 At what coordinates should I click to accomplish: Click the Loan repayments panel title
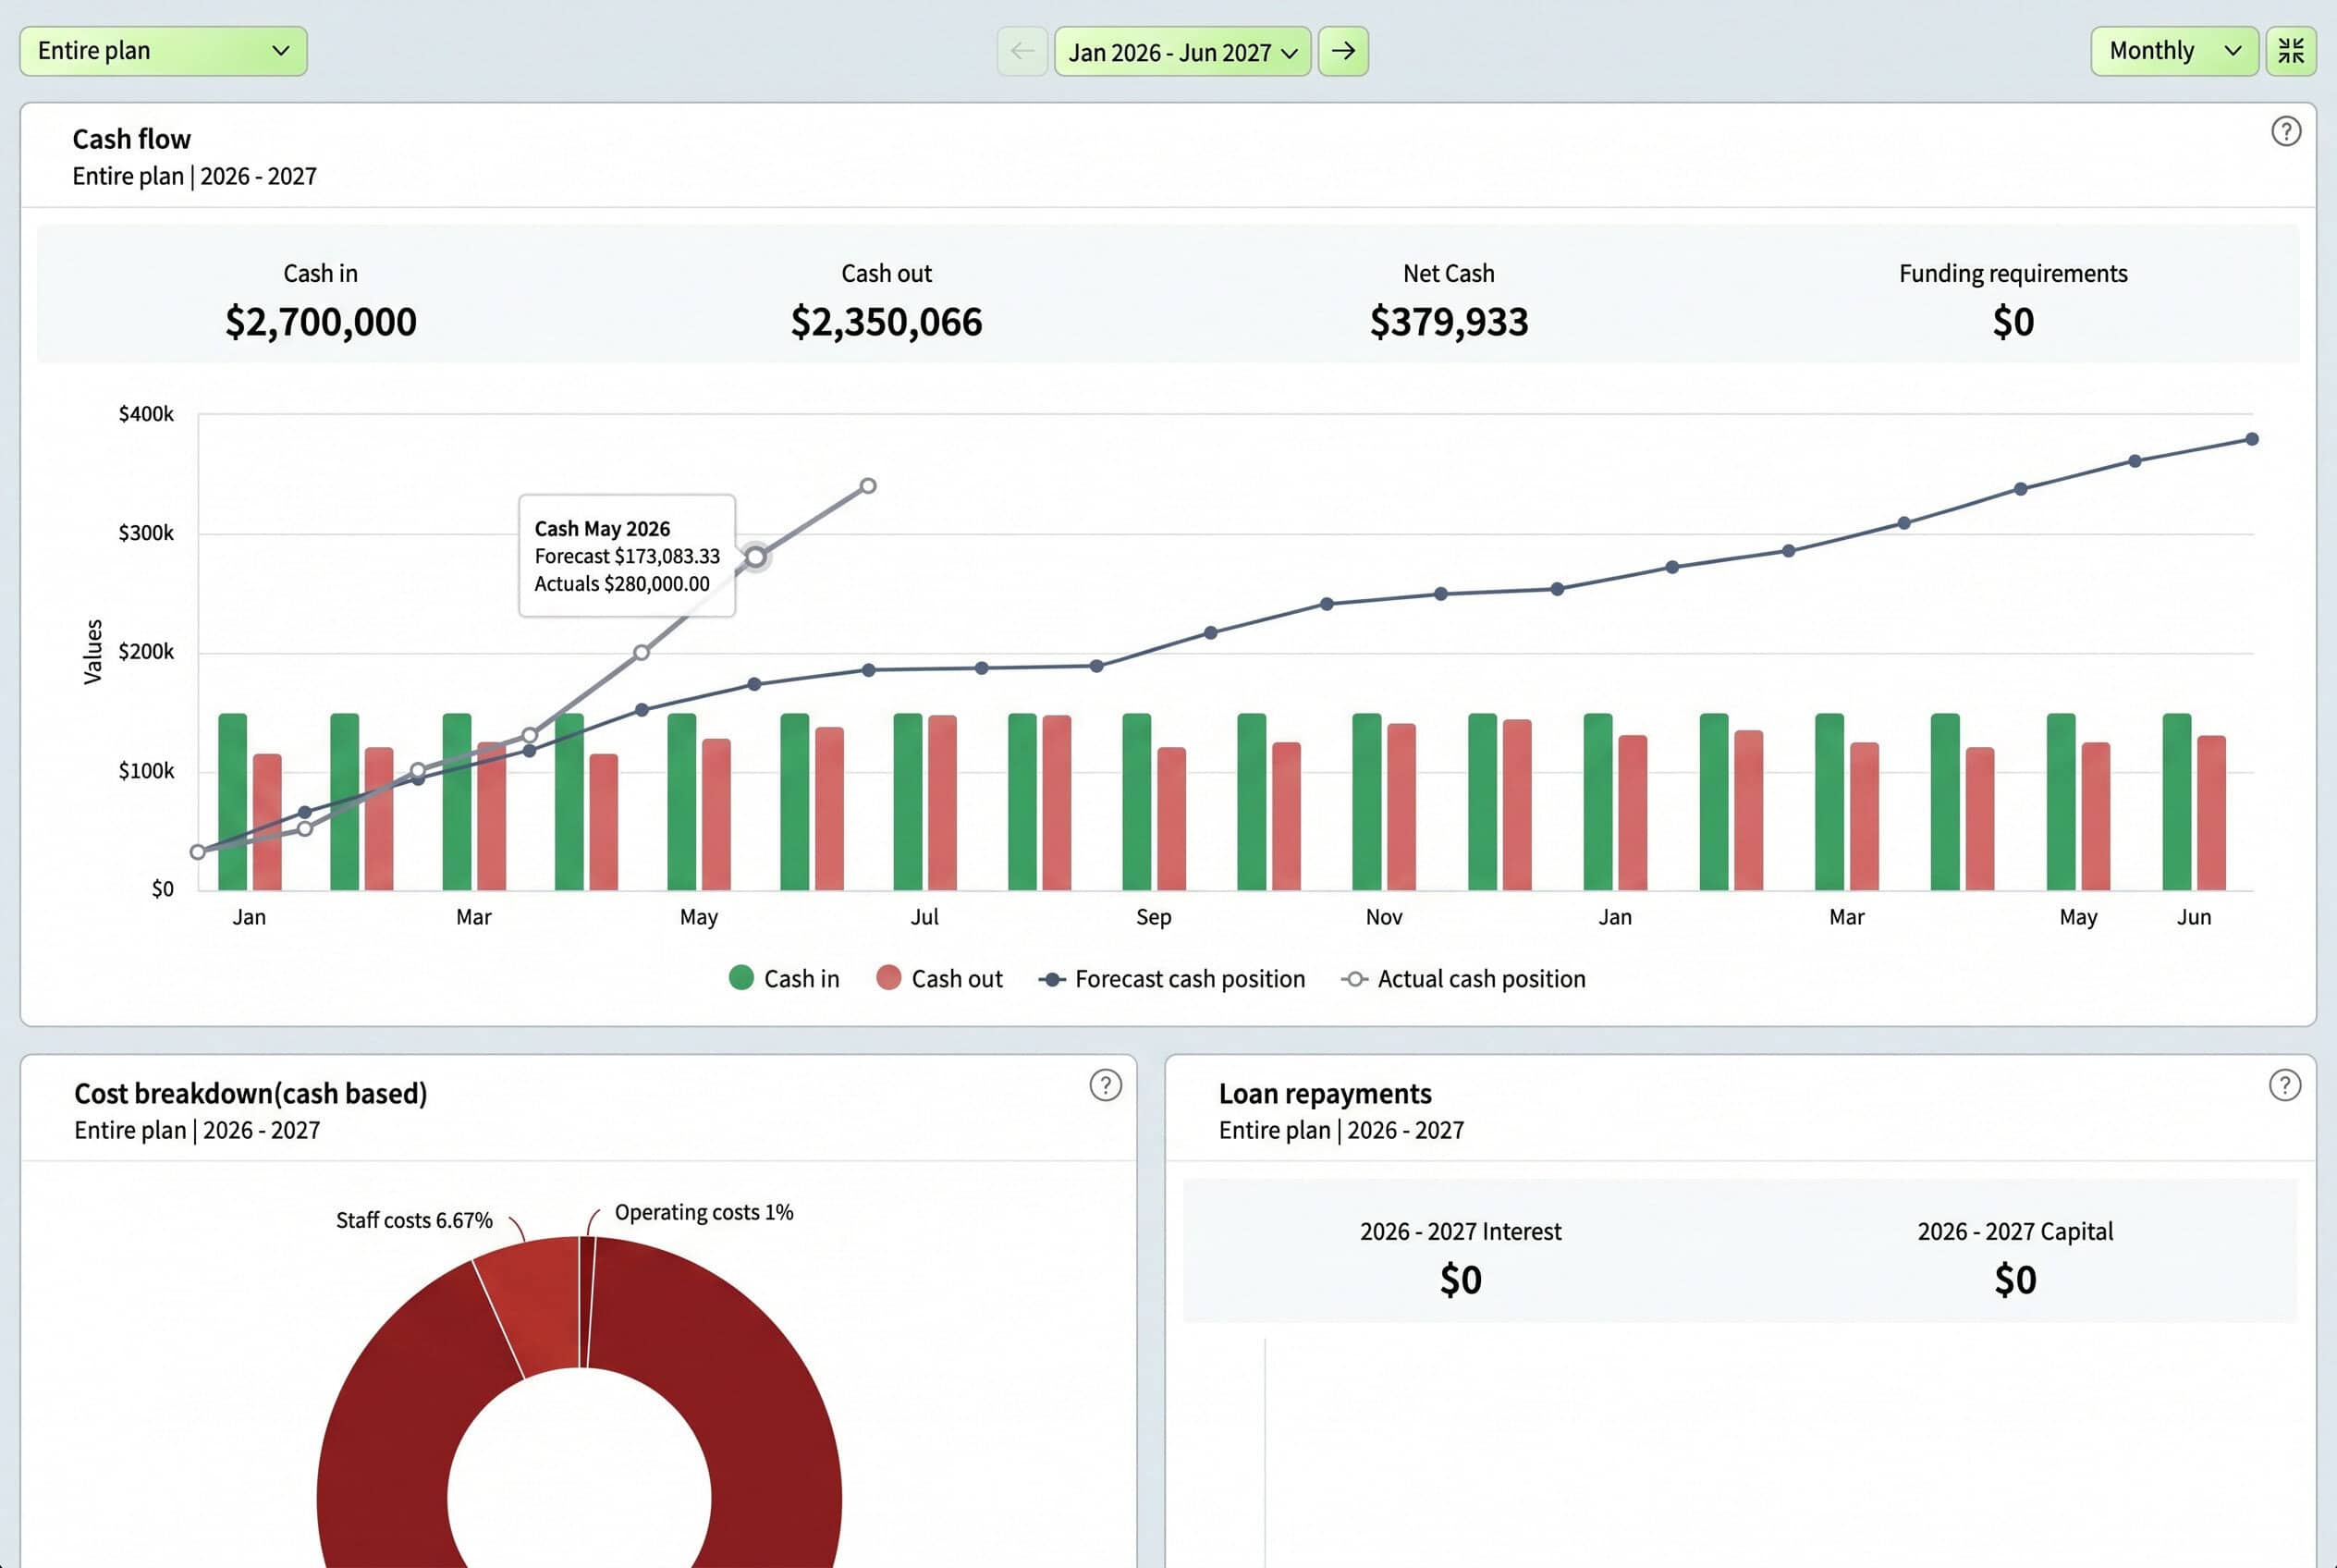(x=1325, y=1093)
